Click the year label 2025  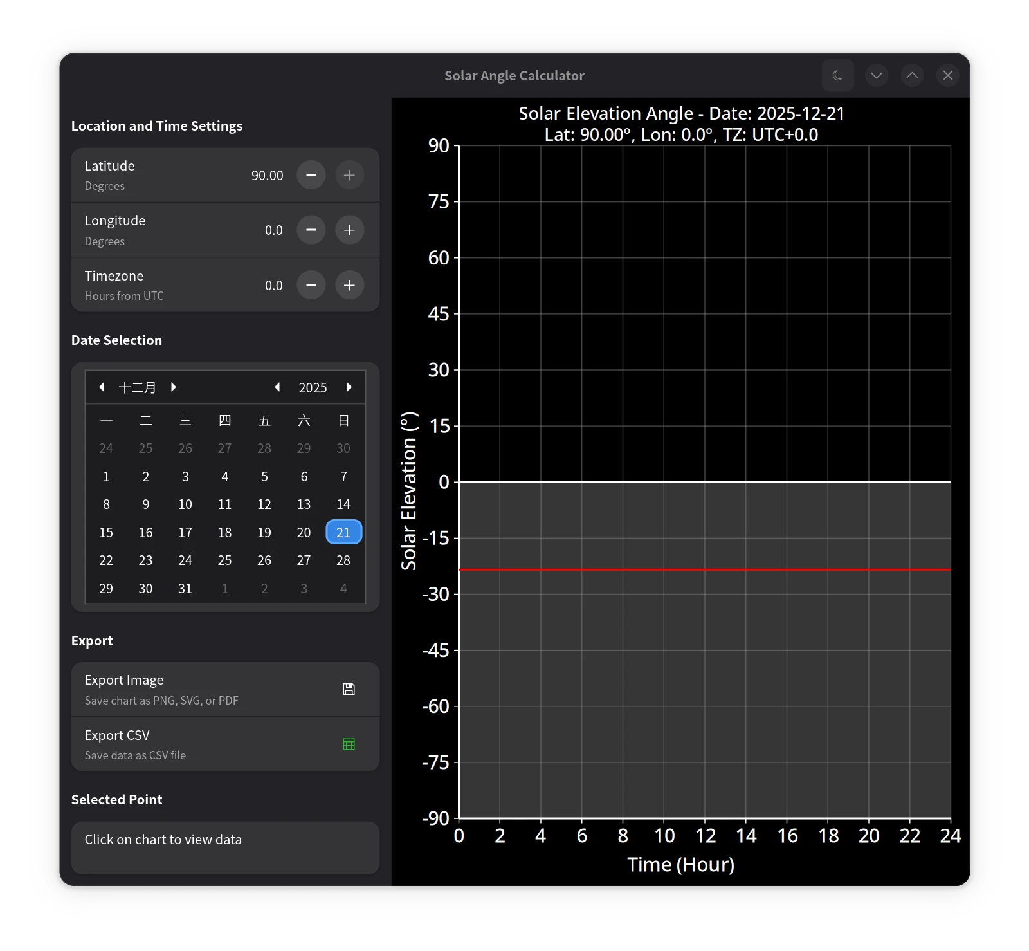pyautogui.click(x=313, y=387)
